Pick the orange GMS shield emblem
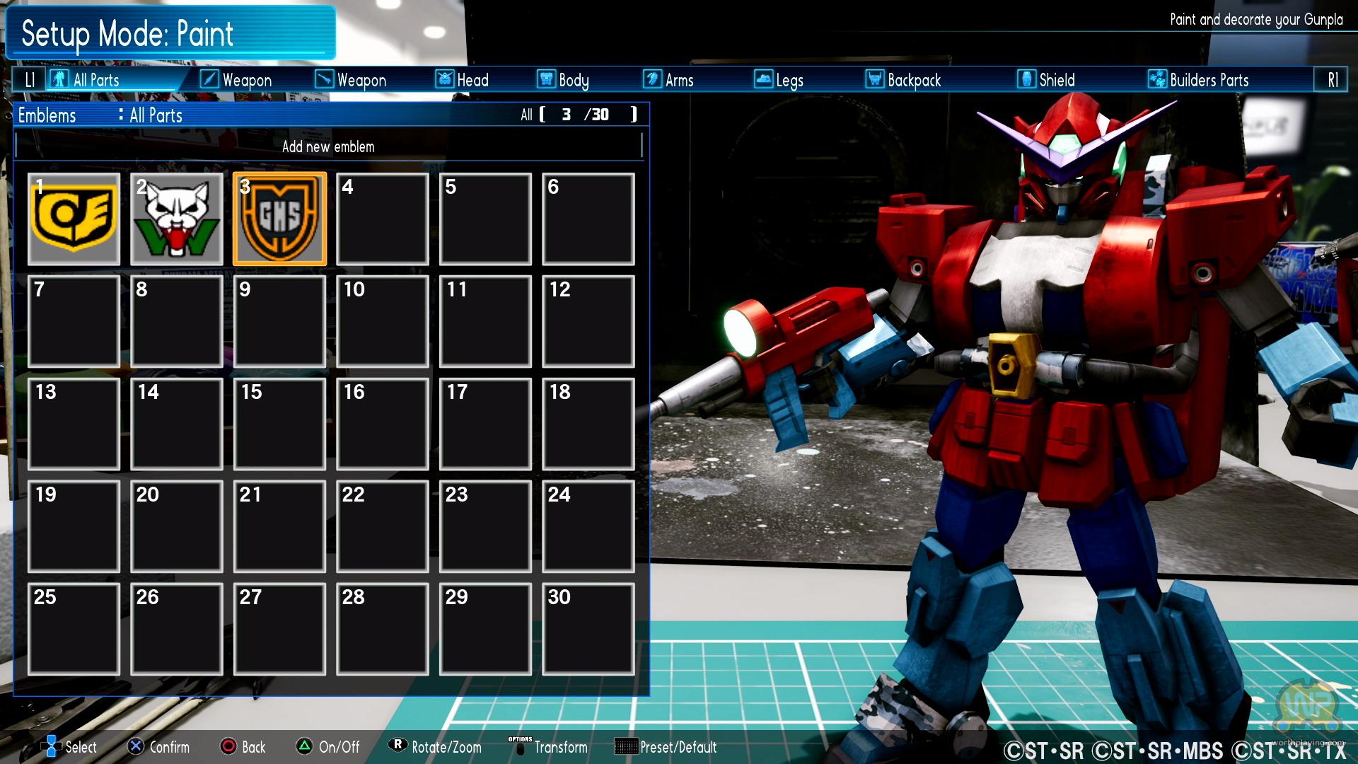 click(280, 219)
